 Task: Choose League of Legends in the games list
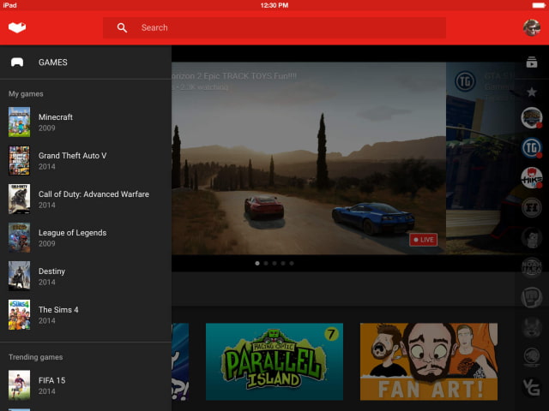(x=72, y=237)
